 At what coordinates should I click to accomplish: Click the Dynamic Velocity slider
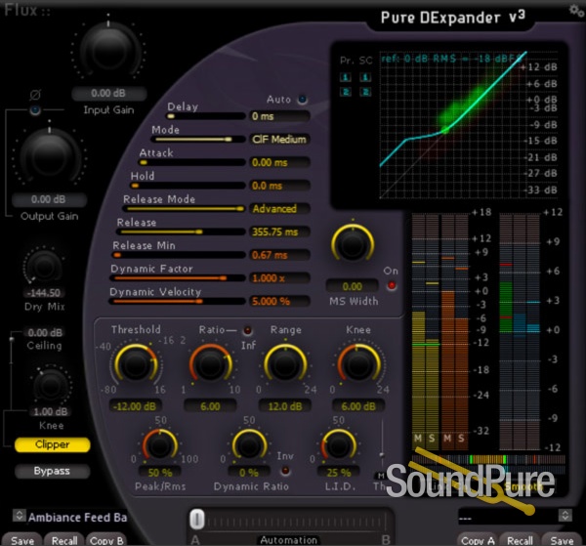click(x=177, y=302)
